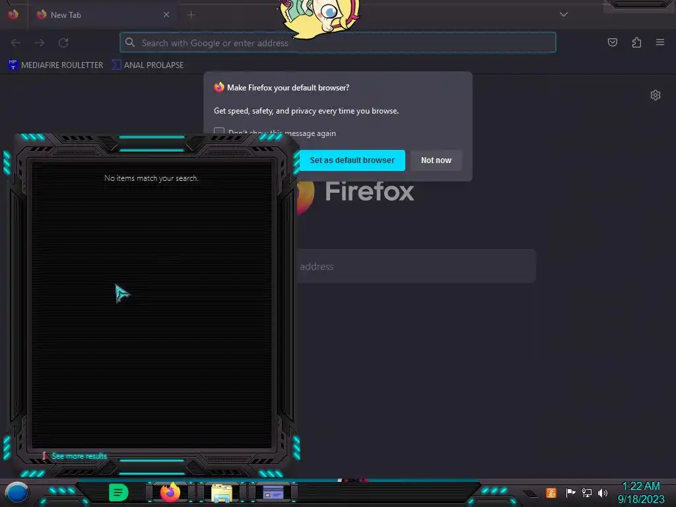Image resolution: width=676 pixels, height=507 pixels.
Task: Open the Firefox hamburger application menu
Action: [660, 42]
